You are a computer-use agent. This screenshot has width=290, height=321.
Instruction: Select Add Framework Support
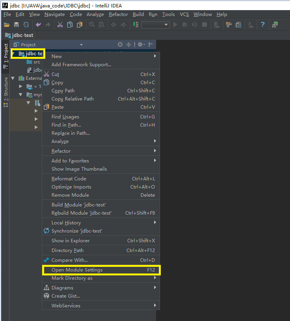[x=101, y=65]
